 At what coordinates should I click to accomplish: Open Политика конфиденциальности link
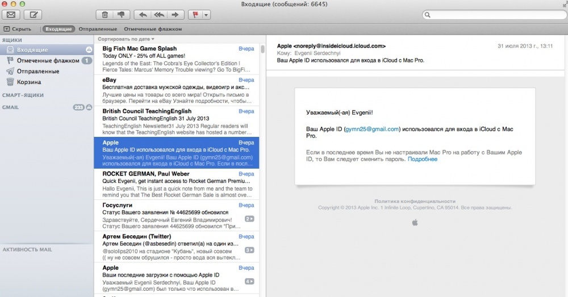tap(415, 201)
